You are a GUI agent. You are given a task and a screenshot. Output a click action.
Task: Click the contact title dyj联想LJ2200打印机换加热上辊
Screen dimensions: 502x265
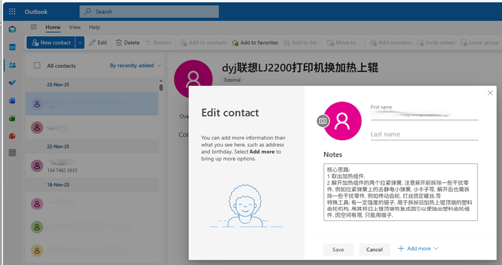click(300, 68)
